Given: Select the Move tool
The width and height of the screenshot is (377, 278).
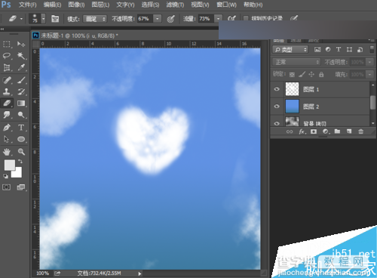Looking at the screenshot, I should click(21, 45).
